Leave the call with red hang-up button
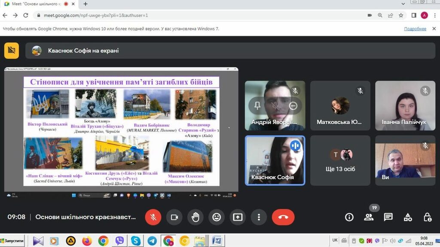 click(x=283, y=217)
